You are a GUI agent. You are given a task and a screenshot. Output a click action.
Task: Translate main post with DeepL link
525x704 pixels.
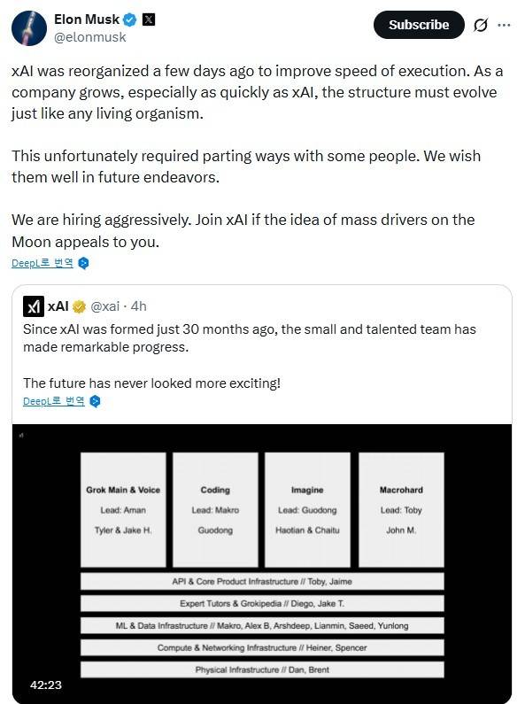click(42, 263)
